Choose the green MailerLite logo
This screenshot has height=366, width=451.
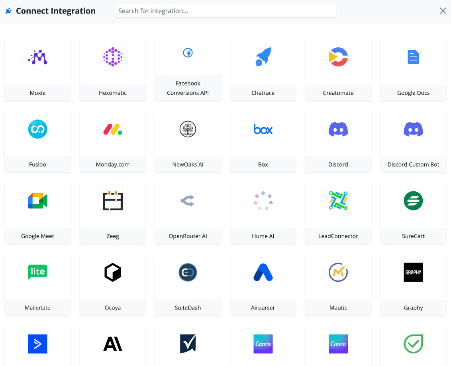coord(37,272)
